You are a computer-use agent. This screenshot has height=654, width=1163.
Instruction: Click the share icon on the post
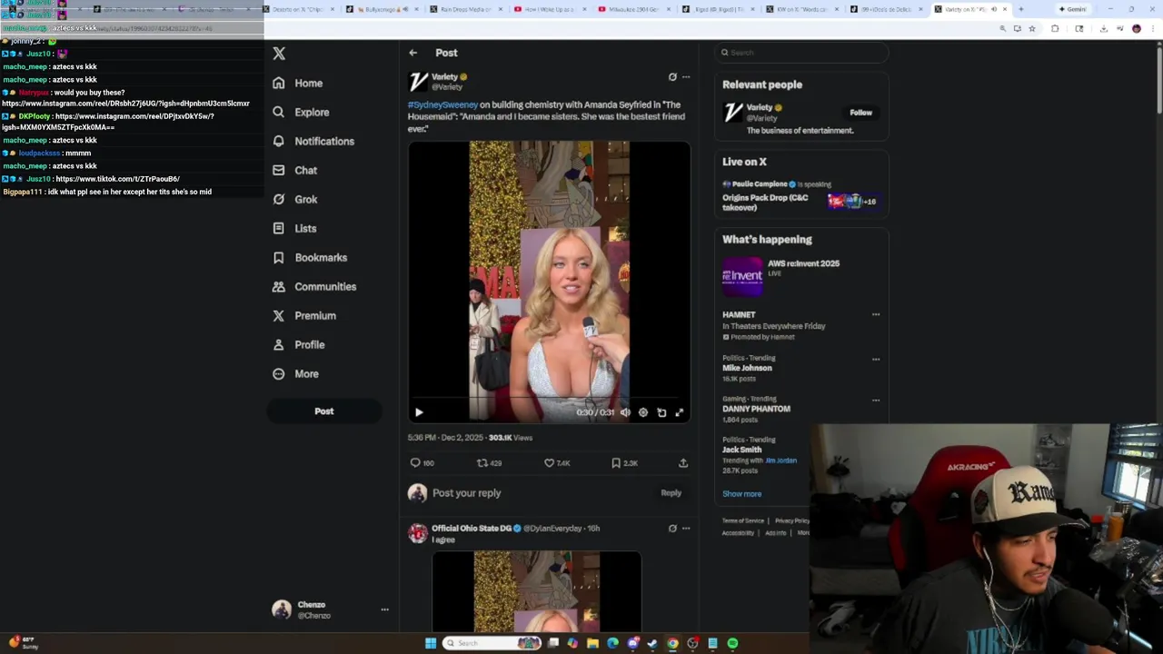pos(683,463)
